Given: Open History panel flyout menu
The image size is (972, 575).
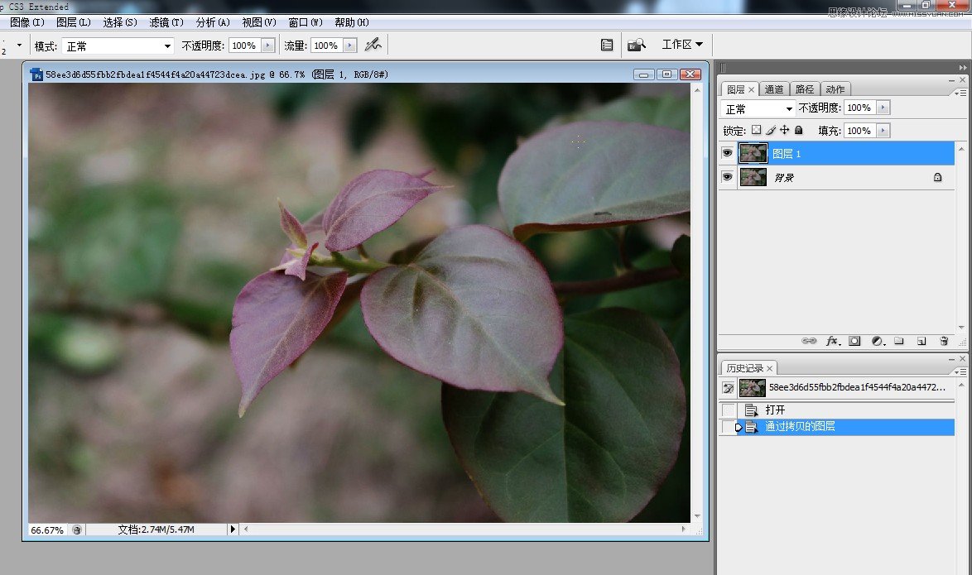Looking at the screenshot, I should click(960, 371).
